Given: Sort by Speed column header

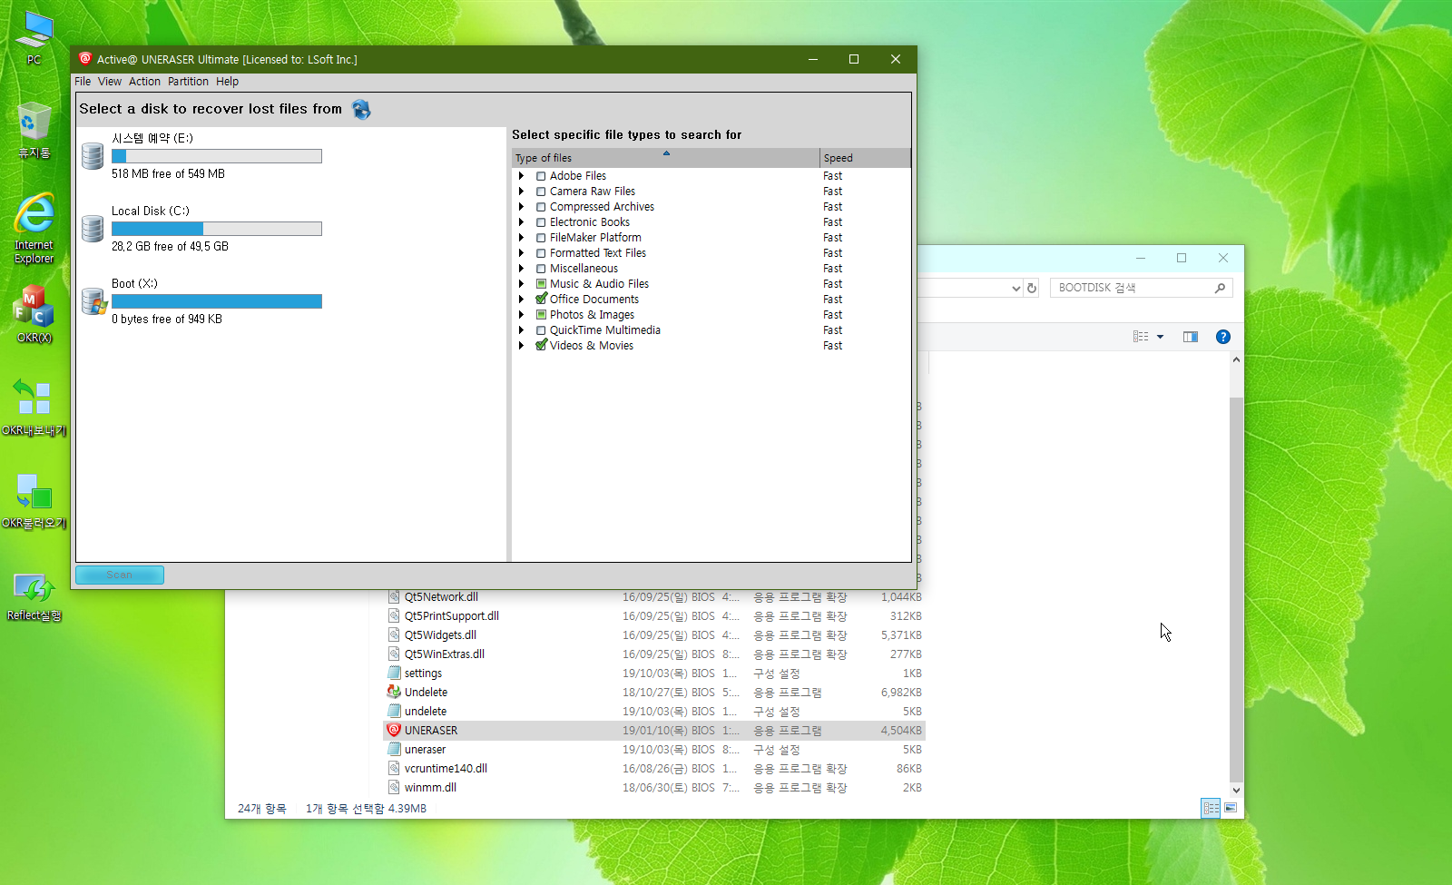Looking at the screenshot, I should pos(865,158).
